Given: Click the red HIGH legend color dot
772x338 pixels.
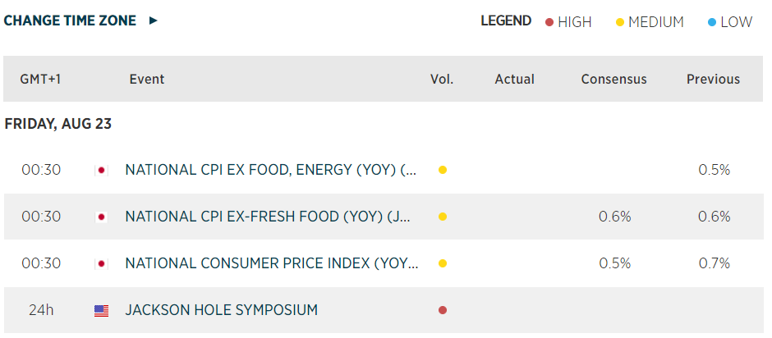Looking at the screenshot, I should pyautogui.click(x=549, y=22).
